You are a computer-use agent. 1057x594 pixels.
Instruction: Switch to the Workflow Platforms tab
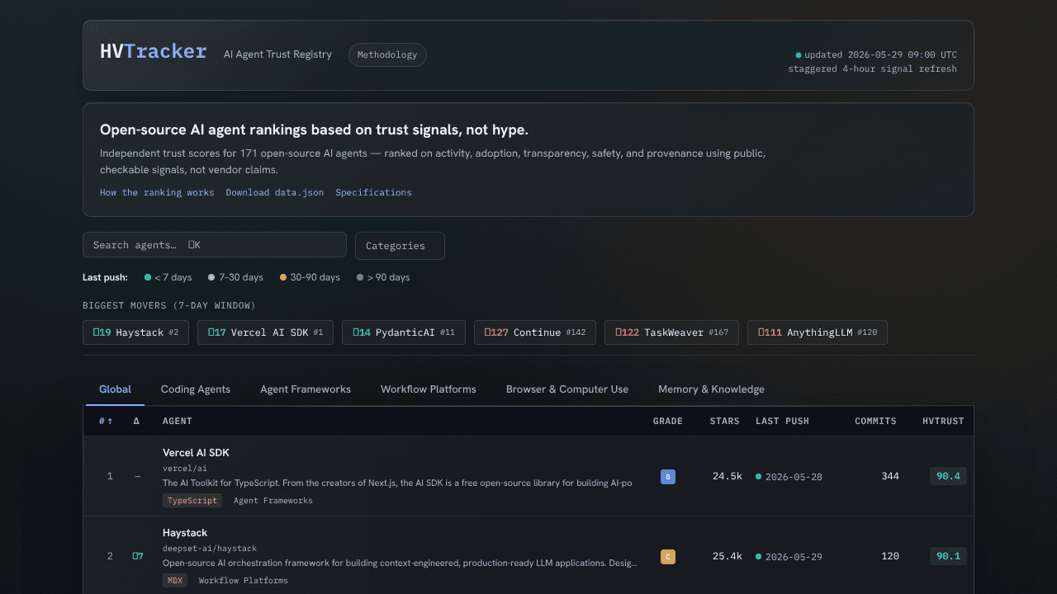(429, 389)
